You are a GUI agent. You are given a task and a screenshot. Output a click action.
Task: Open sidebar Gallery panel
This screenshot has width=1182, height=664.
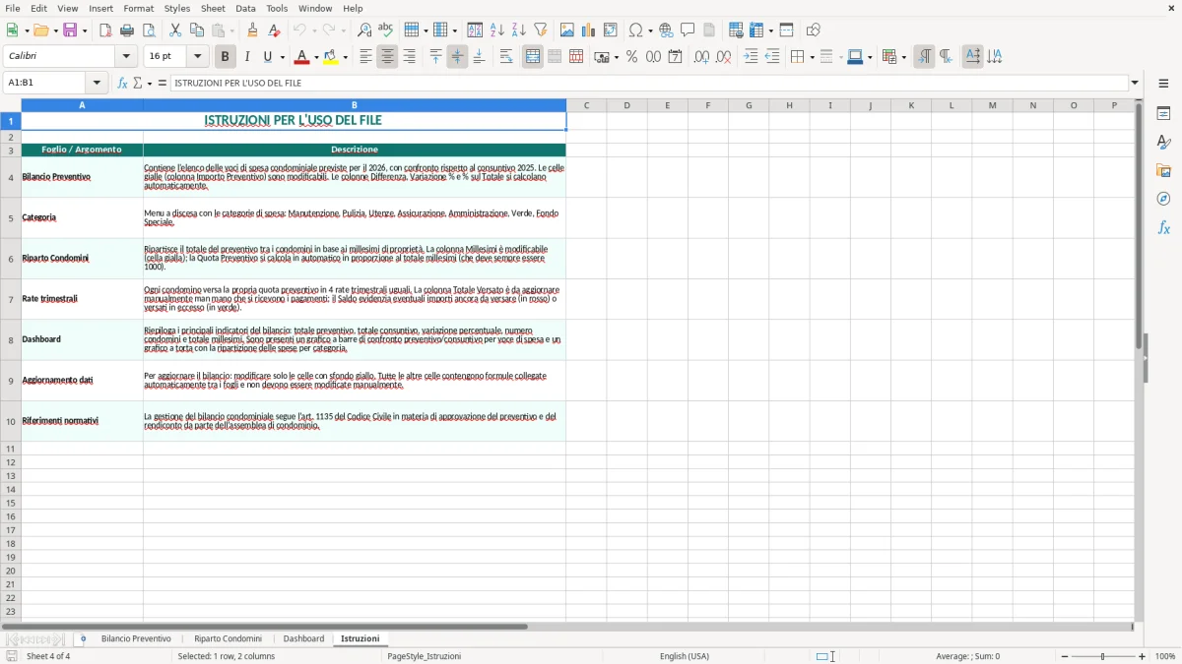(x=1163, y=171)
